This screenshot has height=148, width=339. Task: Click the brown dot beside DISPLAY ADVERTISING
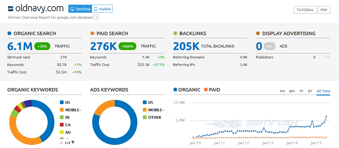(x=258, y=33)
